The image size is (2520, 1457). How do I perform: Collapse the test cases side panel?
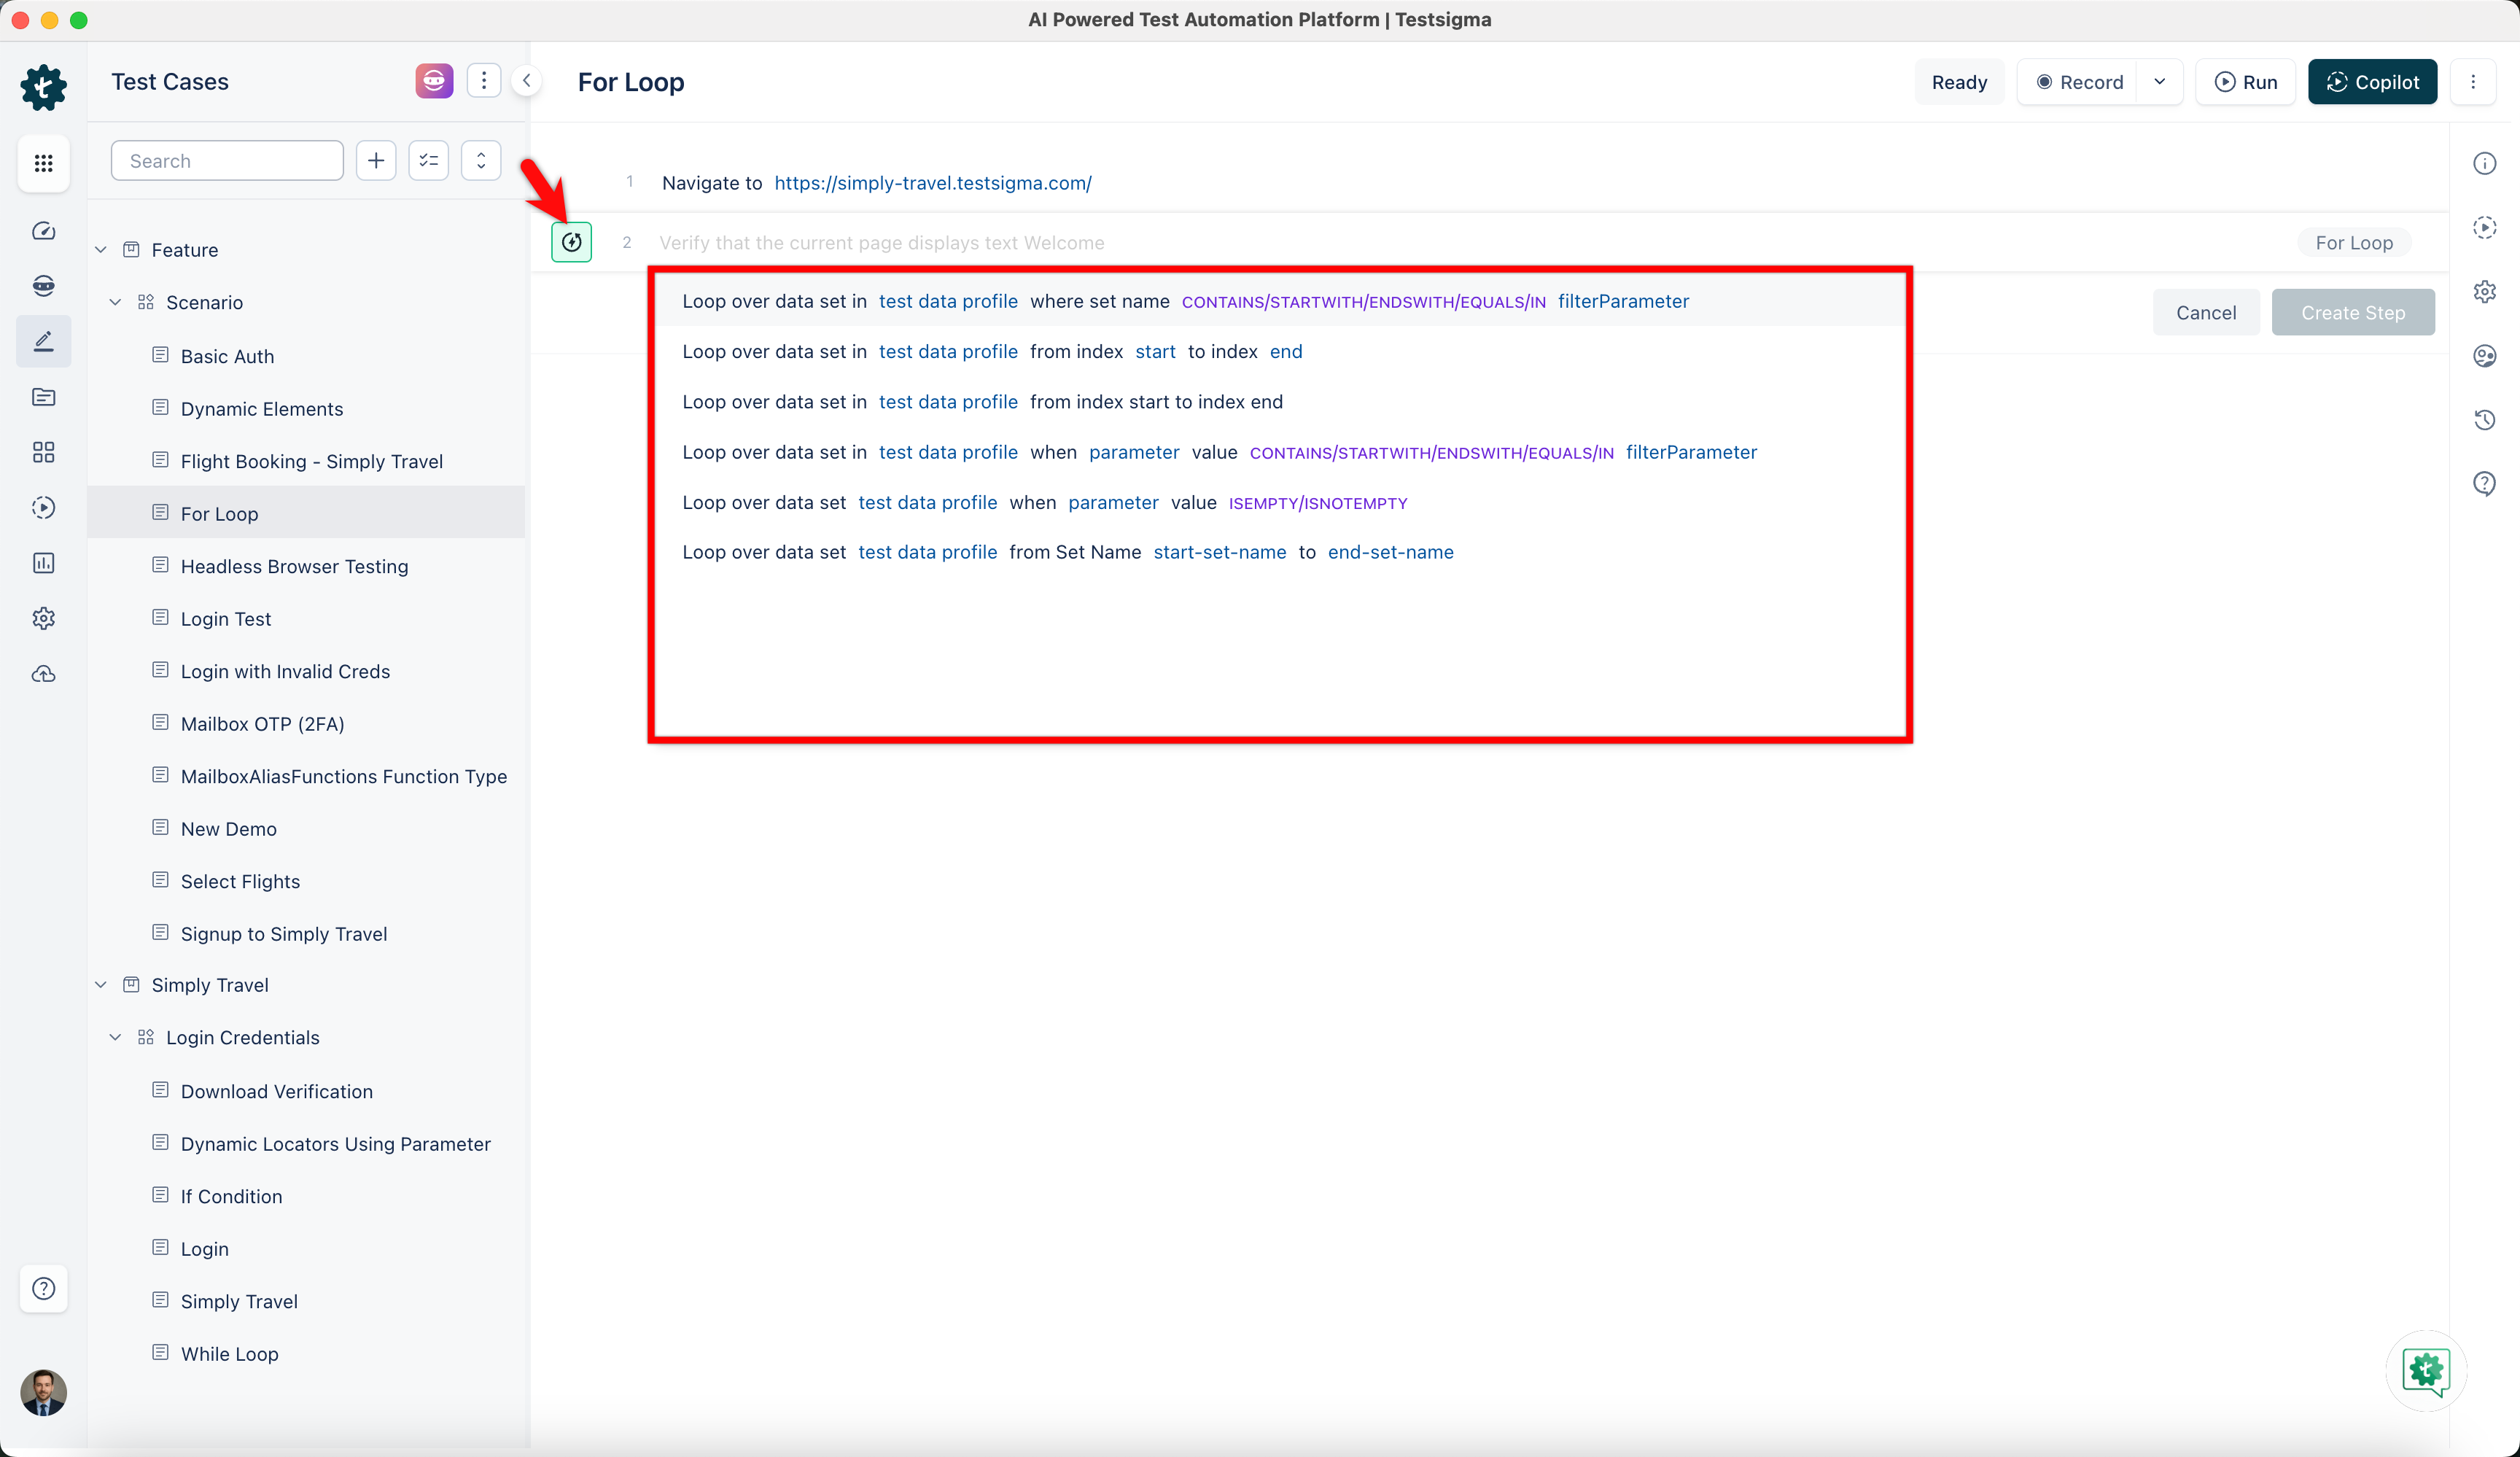(526, 81)
